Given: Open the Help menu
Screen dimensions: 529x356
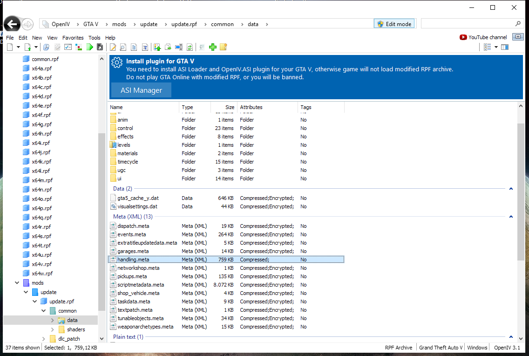Looking at the screenshot, I should (x=110, y=38).
